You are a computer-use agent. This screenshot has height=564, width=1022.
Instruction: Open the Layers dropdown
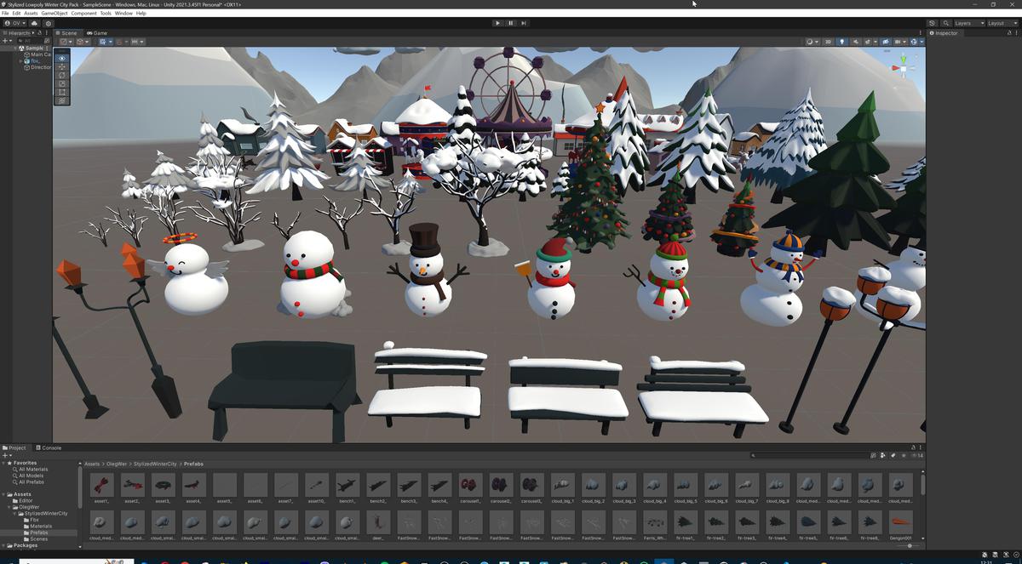click(x=970, y=23)
